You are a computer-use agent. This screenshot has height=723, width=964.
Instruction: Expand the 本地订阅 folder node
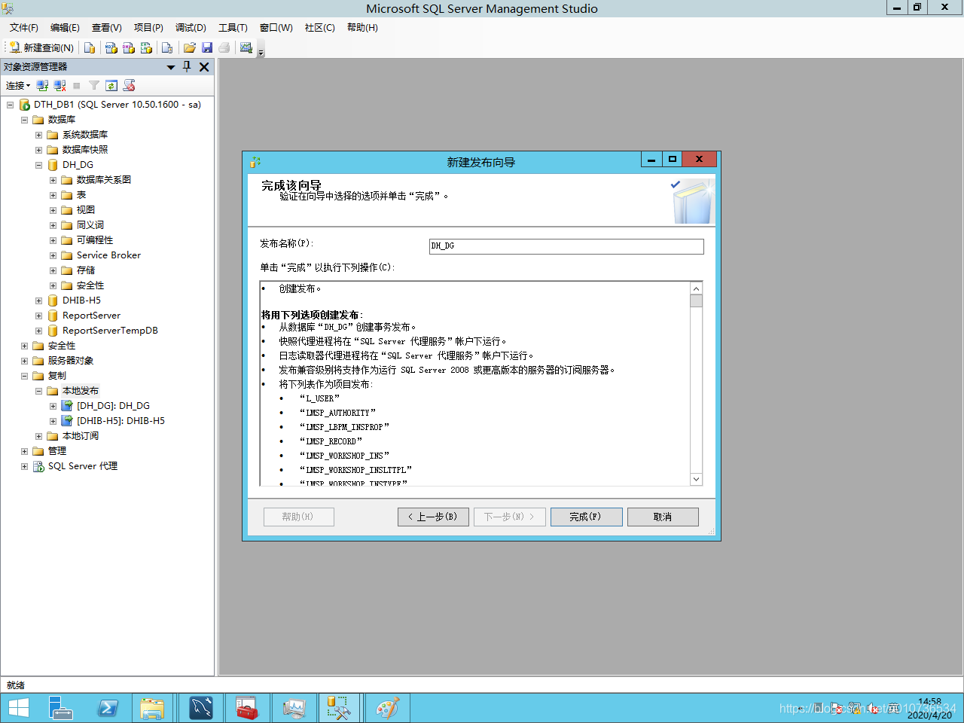point(38,436)
